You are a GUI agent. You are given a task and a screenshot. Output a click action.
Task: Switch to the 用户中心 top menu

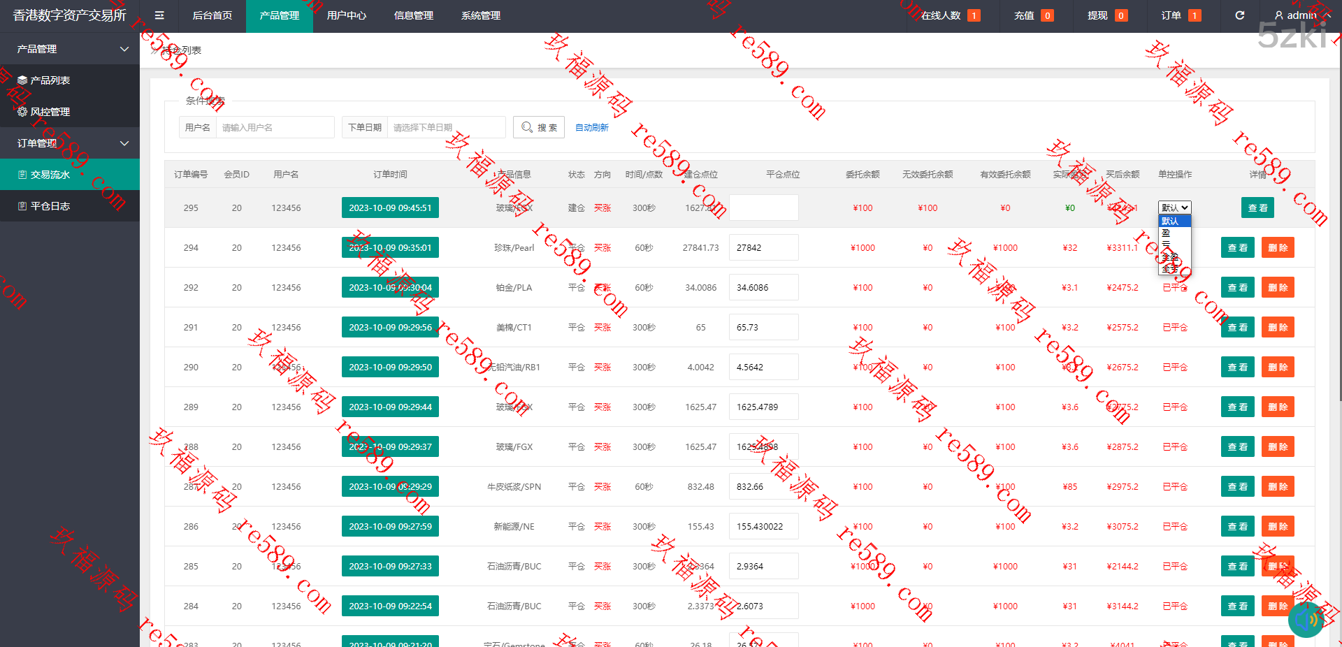(x=346, y=15)
